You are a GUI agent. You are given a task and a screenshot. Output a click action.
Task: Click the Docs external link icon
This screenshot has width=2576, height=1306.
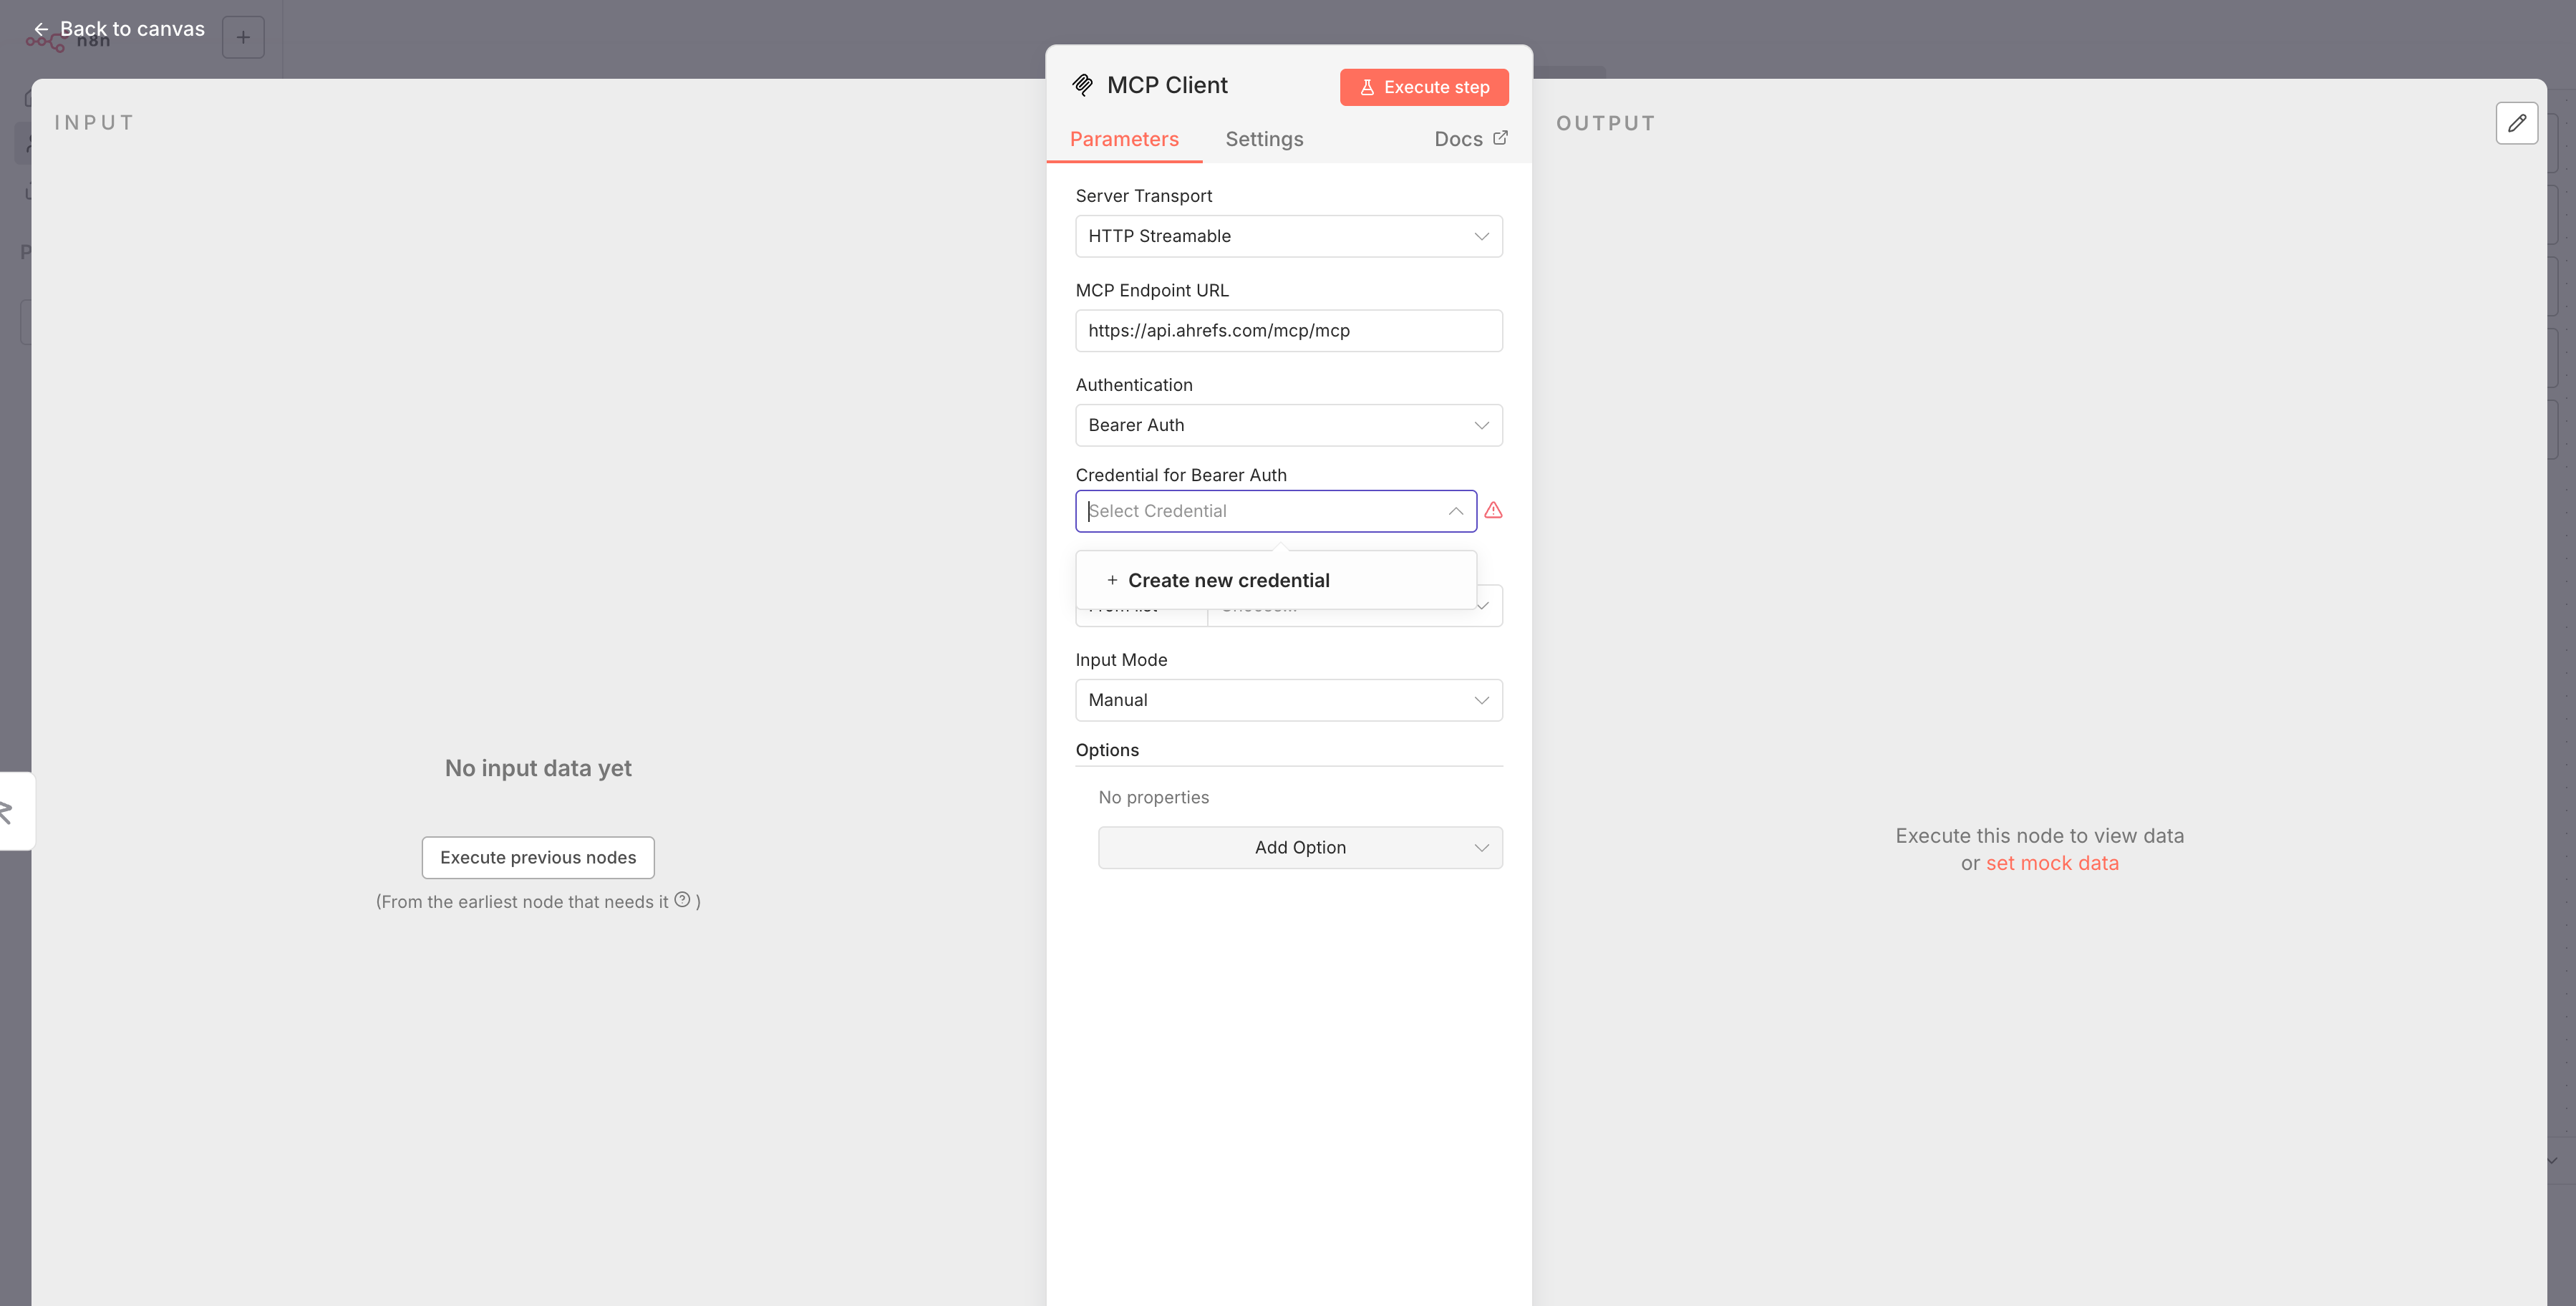(x=1500, y=138)
